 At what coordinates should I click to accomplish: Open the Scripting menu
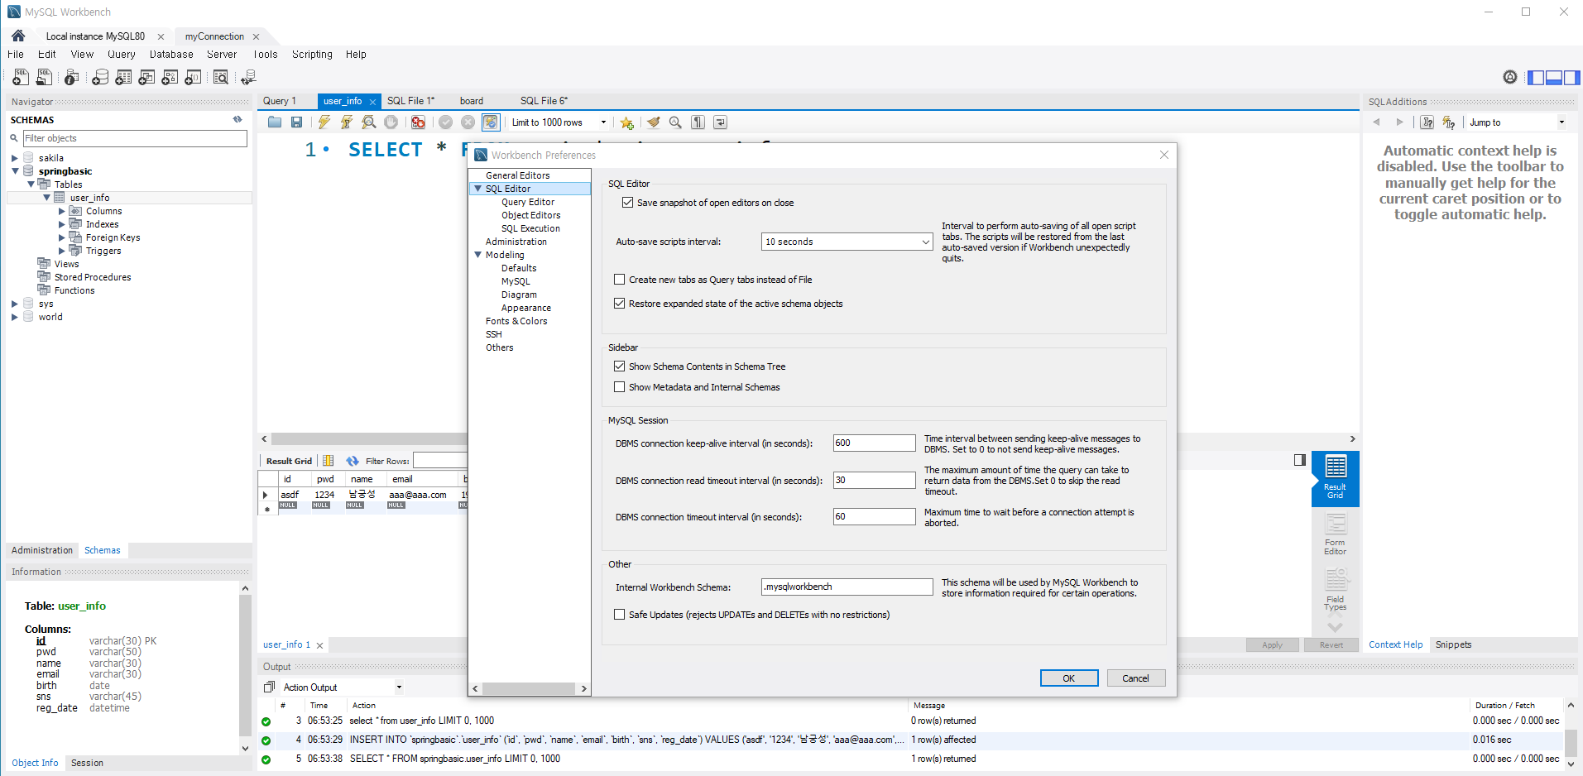(x=312, y=55)
